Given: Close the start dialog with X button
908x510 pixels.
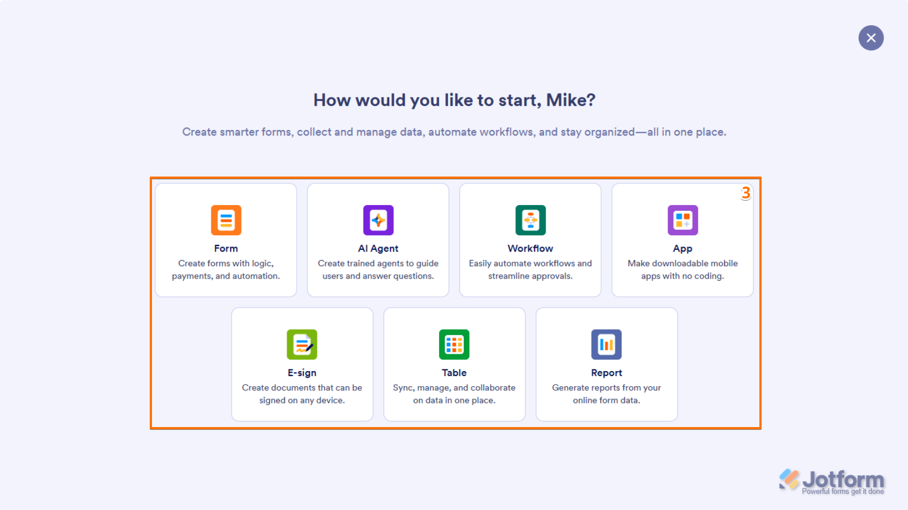Looking at the screenshot, I should click(870, 38).
